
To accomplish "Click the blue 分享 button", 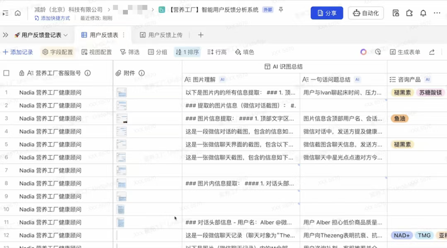I will (x=327, y=13).
